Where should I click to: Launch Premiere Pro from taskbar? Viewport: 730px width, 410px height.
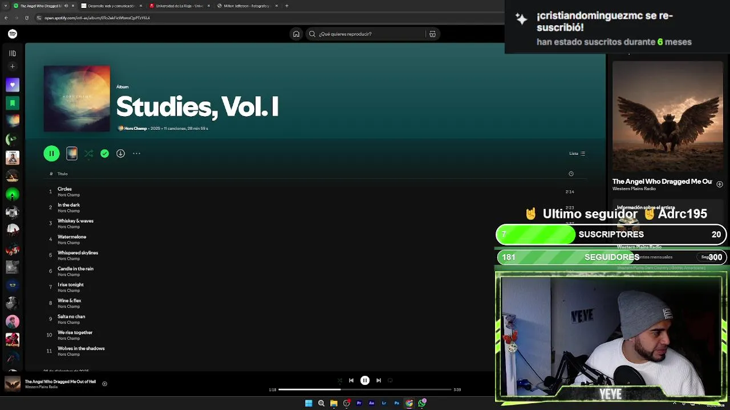coord(359,403)
